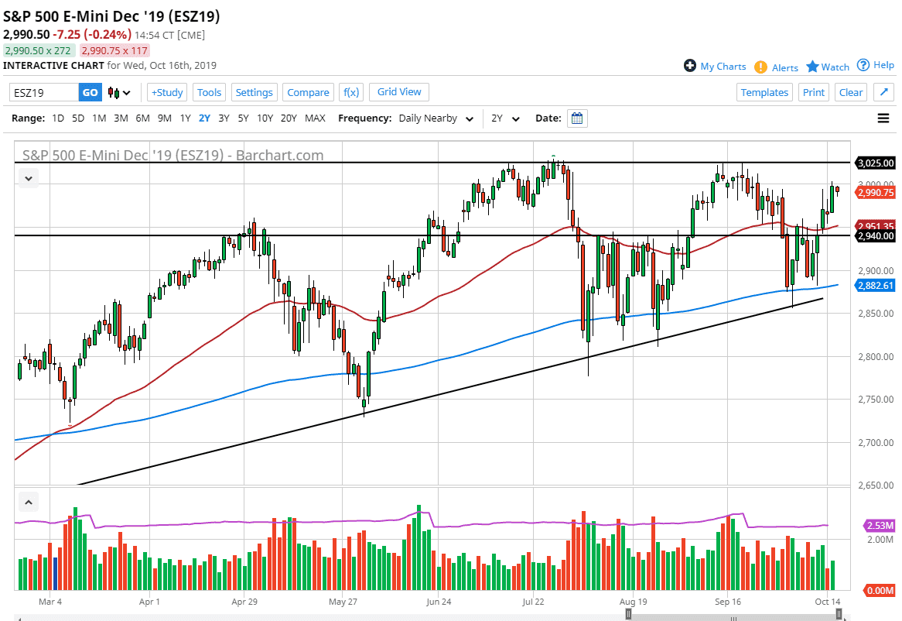Select the 1Y range
Image resolution: width=902 pixels, height=621 pixels.
coord(184,118)
